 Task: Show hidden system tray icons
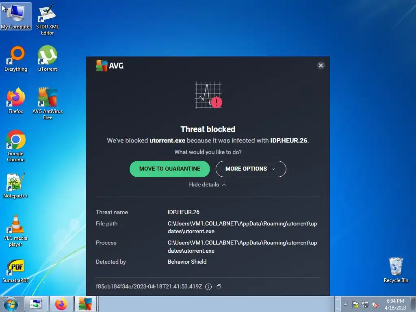(345, 304)
